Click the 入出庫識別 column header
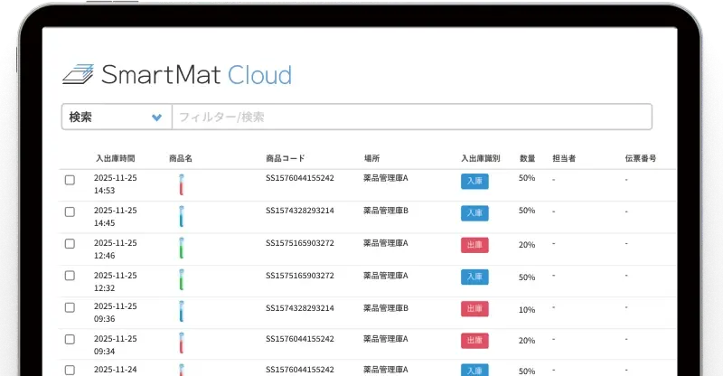The height and width of the screenshot is (376, 723). (480, 158)
